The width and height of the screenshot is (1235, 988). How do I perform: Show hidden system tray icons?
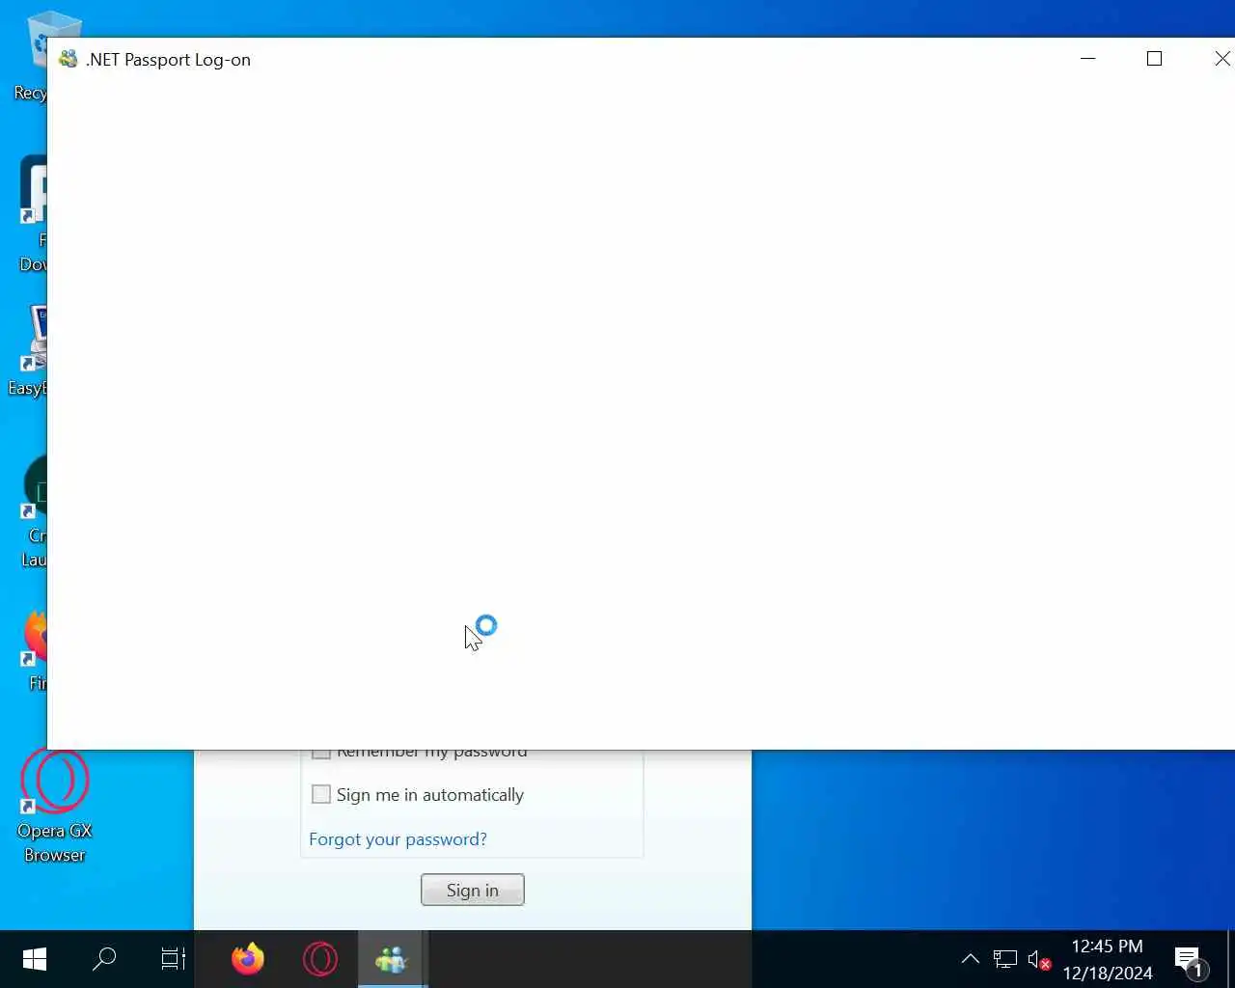click(971, 959)
